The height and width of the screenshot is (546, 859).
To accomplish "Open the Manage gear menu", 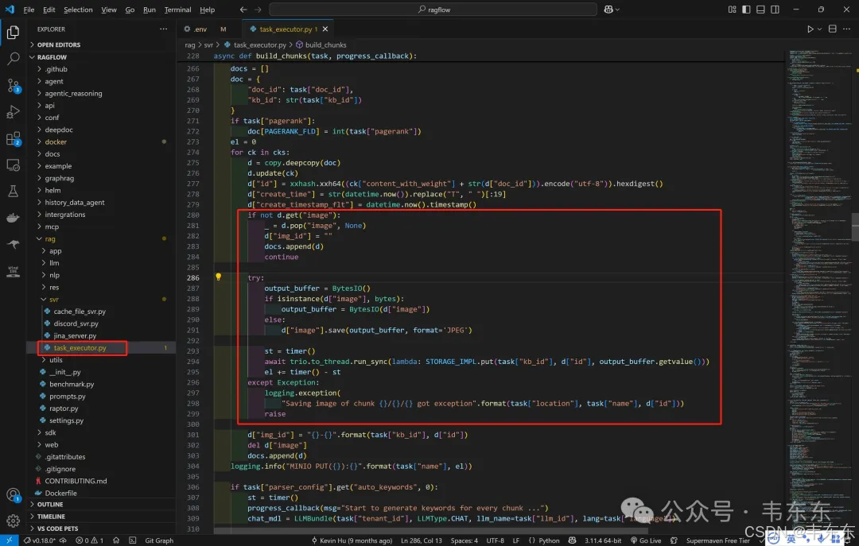I will pos(14,521).
